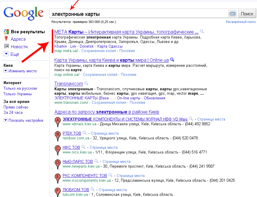This screenshot has height=197, width=257.
Task: Open the Lviv sitelink
Action: tap(73, 46)
